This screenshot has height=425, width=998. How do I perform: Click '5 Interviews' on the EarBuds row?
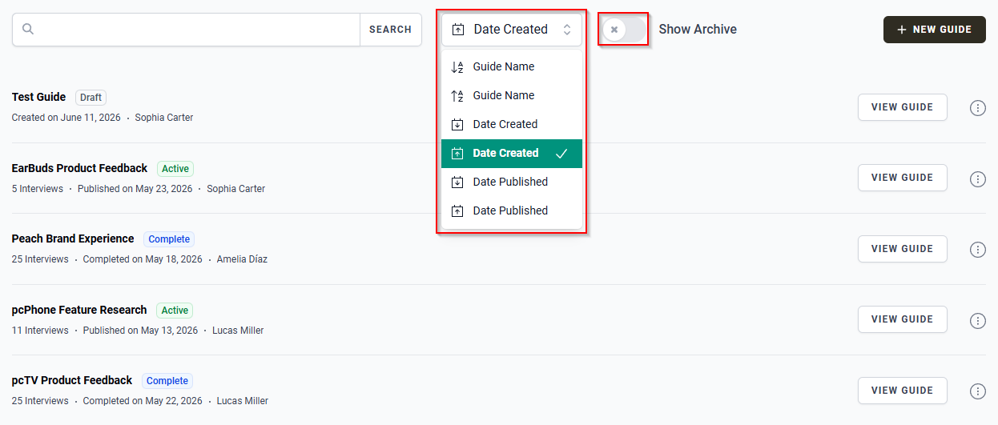pos(37,189)
